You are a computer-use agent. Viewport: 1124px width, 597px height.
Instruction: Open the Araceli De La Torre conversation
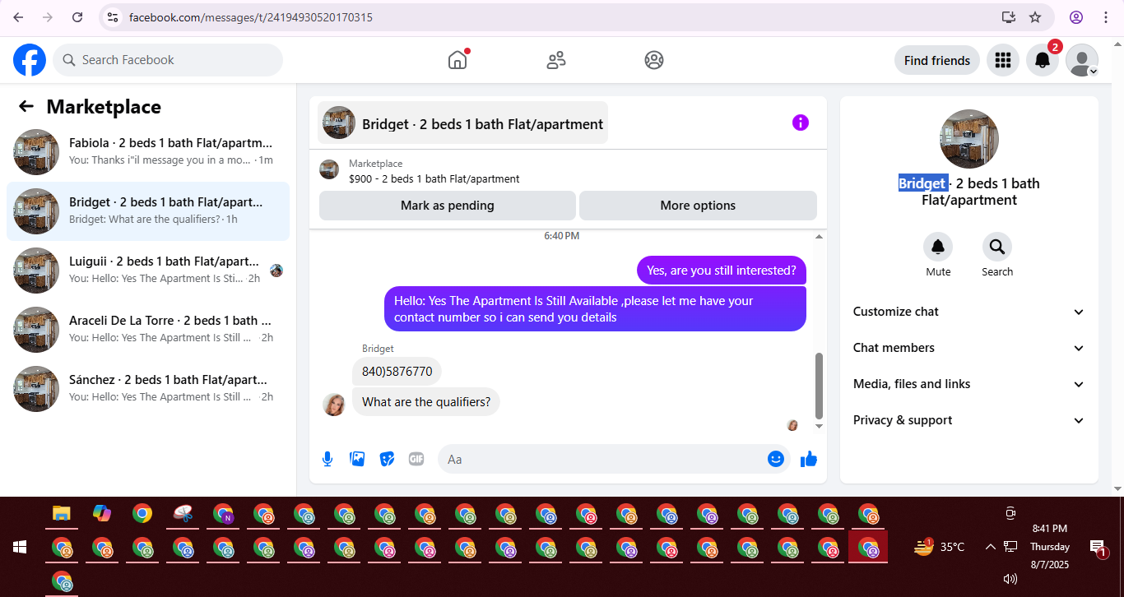pos(148,330)
